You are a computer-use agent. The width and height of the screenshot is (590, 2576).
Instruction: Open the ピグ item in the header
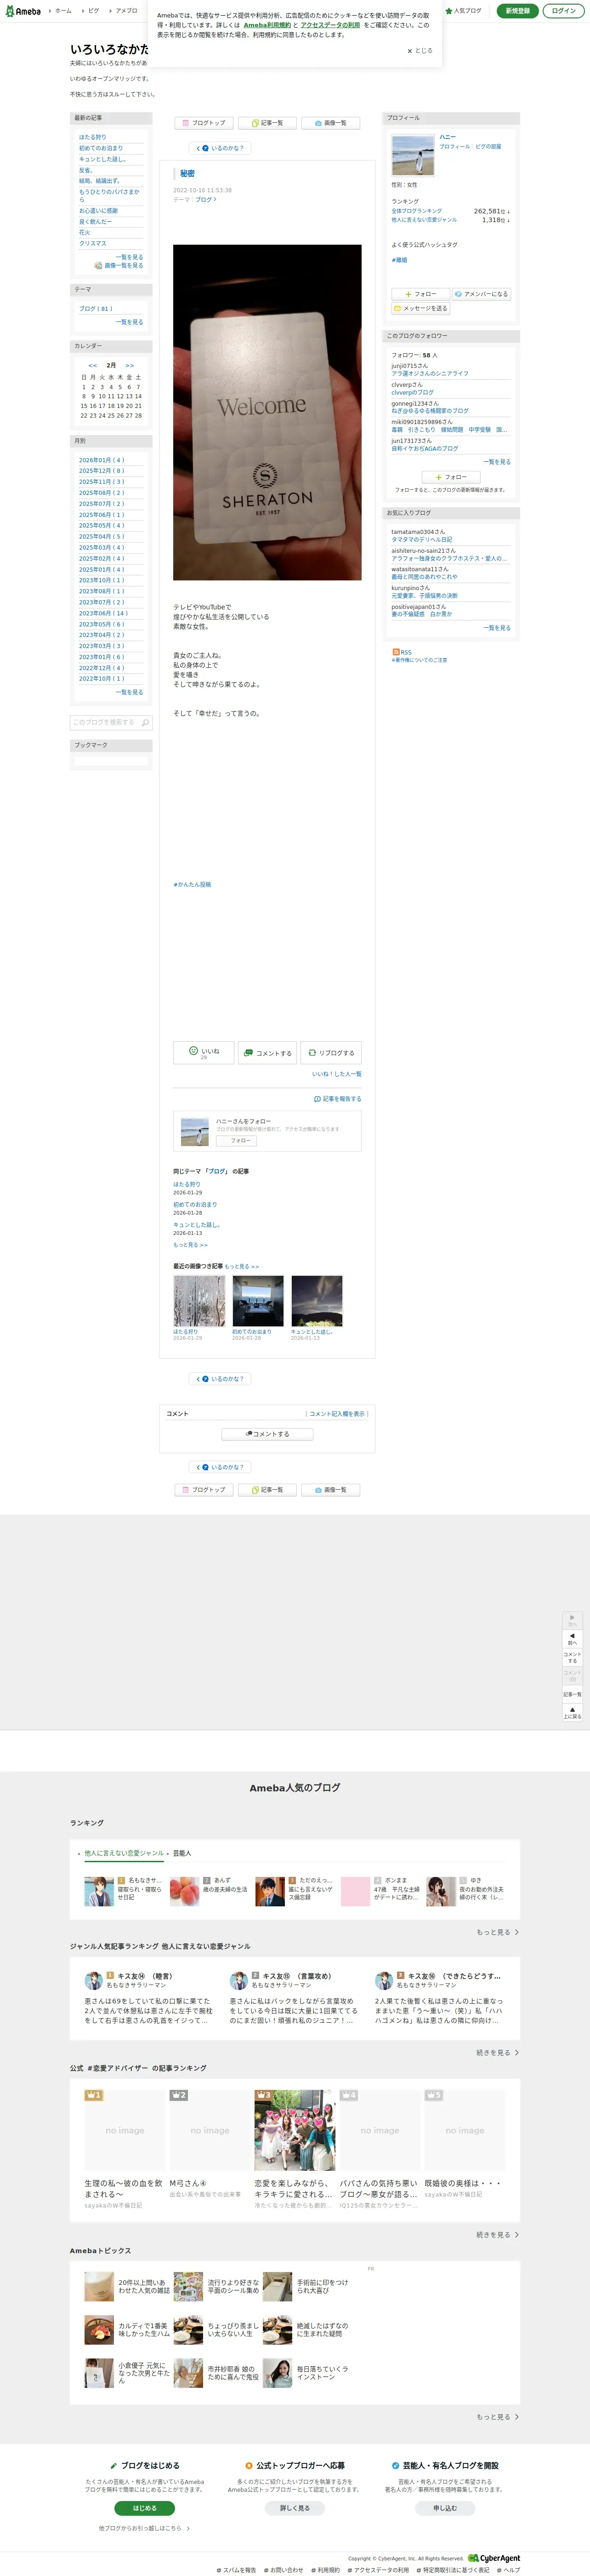point(91,11)
